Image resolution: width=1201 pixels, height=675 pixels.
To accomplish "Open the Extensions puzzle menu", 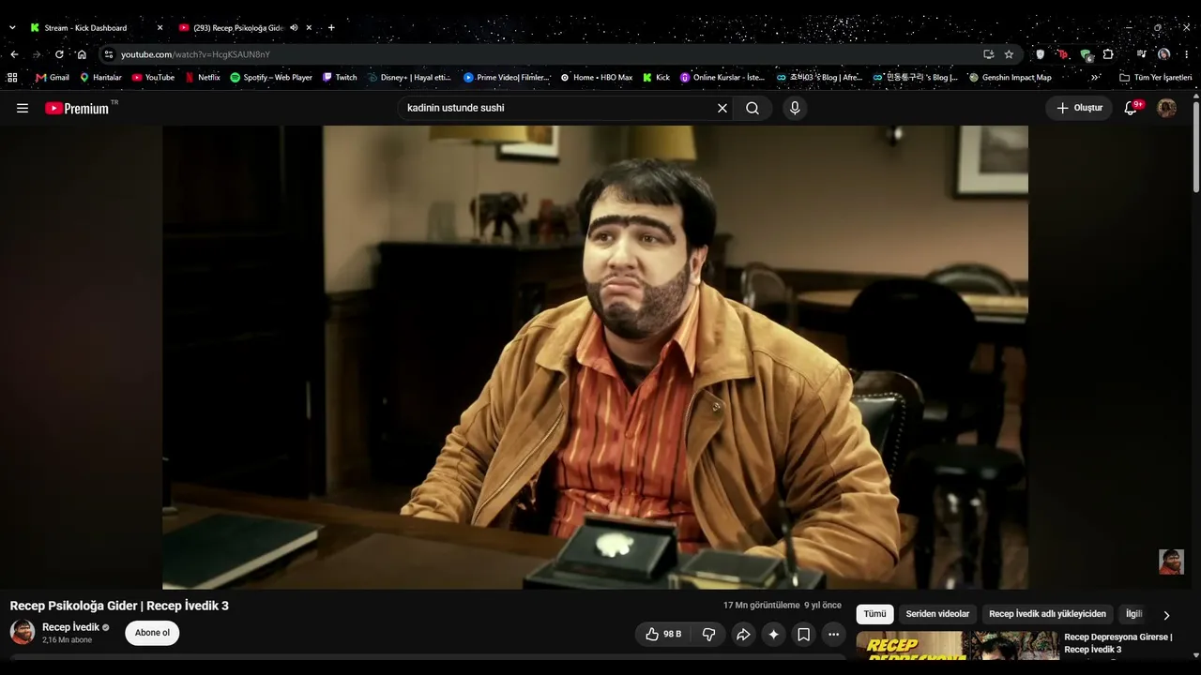I will coord(1108,54).
